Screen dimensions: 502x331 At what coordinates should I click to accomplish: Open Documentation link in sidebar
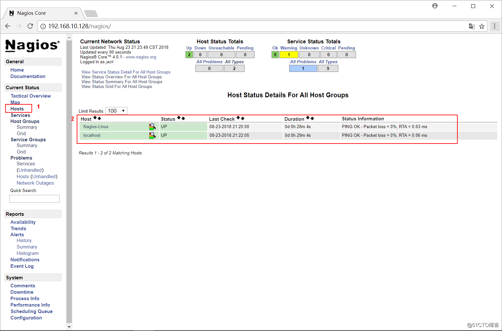pos(28,76)
